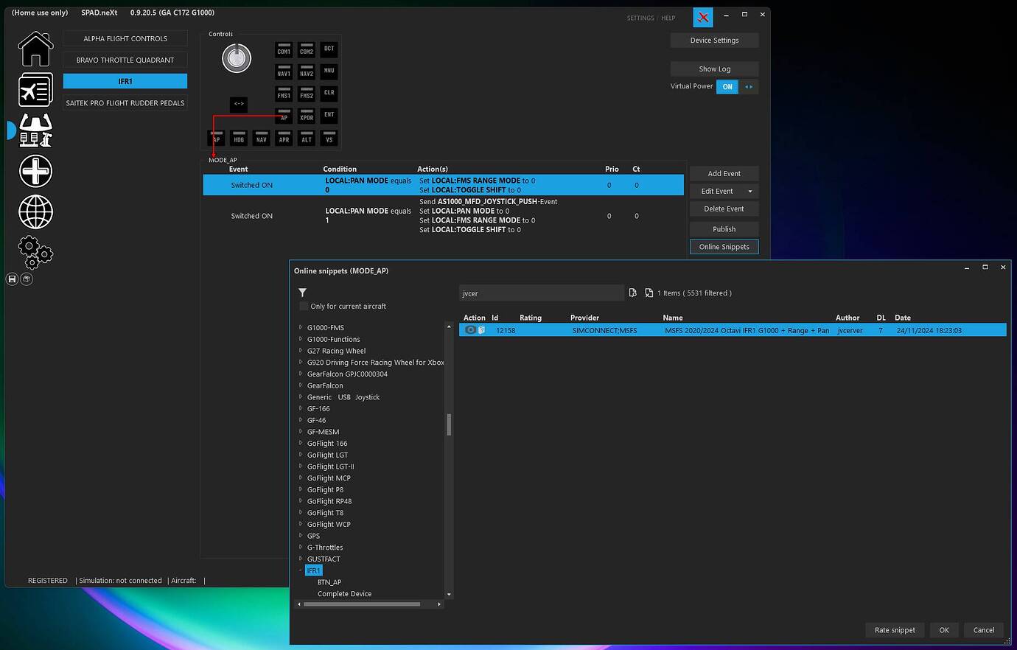
Task: Open the Home panel in the sidebar
Action: click(x=35, y=49)
